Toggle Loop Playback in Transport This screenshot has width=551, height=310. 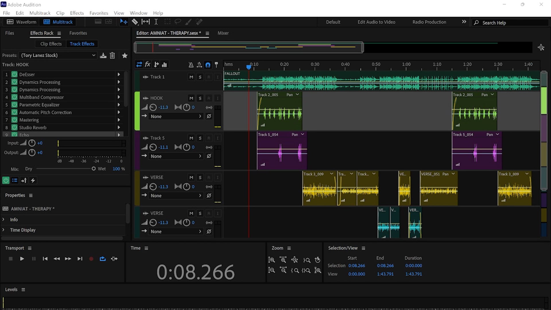coord(102,259)
